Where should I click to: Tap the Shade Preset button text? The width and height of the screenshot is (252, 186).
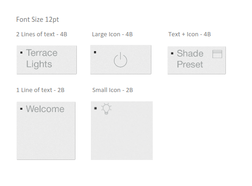pos(190,59)
